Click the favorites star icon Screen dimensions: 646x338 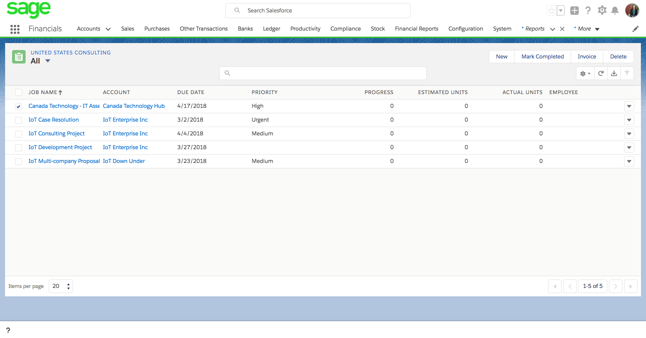pyautogui.click(x=552, y=10)
